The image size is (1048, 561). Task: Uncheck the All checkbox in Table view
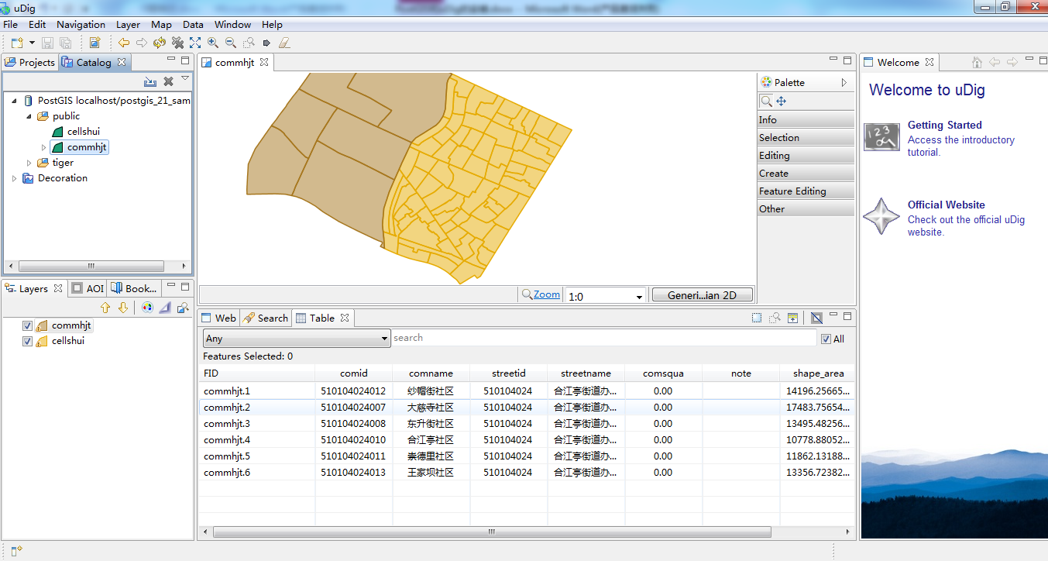[x=826, y=339]
